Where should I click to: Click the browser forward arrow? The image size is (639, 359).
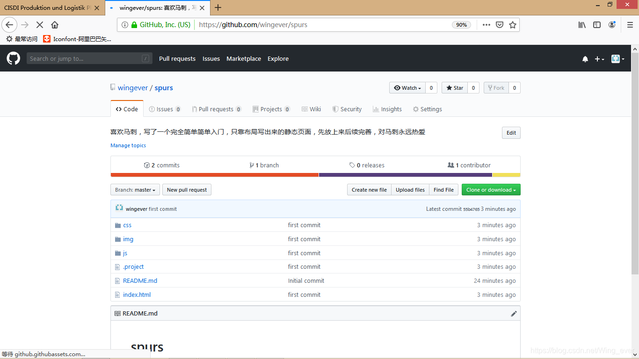pyautogui.click(x=25, y=25)
